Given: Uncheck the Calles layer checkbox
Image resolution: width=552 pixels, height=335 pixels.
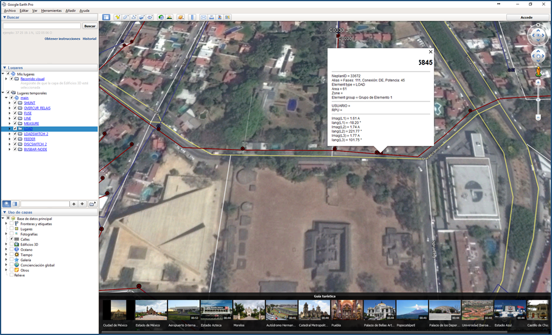Looking at the screenshot, I should click(12, 239).
